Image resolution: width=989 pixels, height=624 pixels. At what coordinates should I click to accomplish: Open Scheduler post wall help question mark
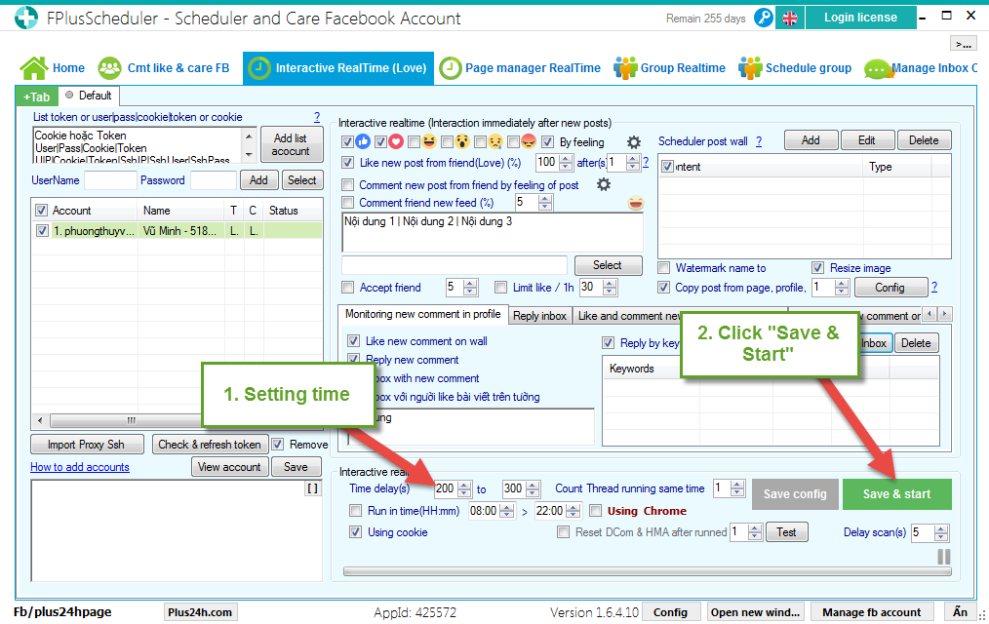coord(759,141)
